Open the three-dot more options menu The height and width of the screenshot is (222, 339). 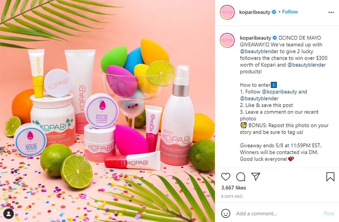(x=331, y=12)
